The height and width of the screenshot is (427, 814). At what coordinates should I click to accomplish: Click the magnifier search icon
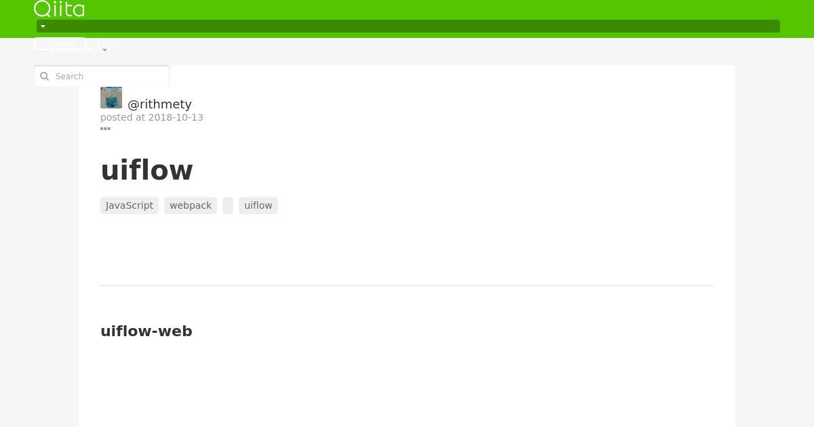coord(45,77)
